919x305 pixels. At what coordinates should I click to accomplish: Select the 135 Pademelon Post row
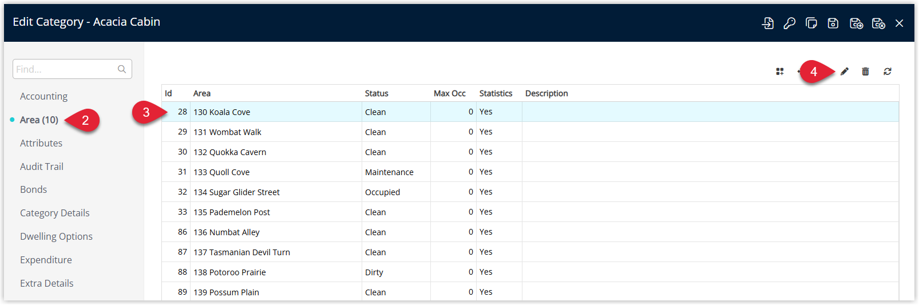530,212
